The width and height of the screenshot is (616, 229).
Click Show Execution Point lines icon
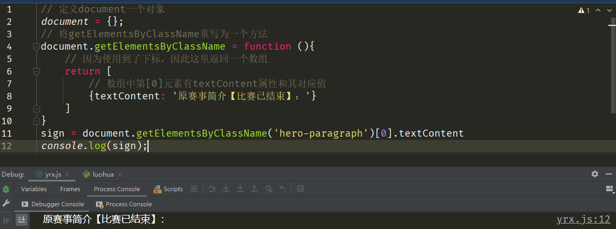(194, 189)
